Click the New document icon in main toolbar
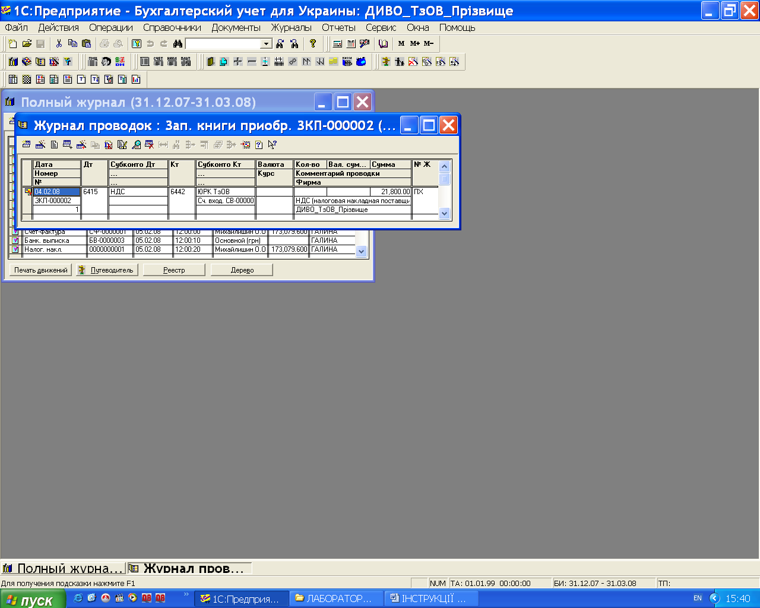Viewport: 760px width, 608px height. point(13,43)
